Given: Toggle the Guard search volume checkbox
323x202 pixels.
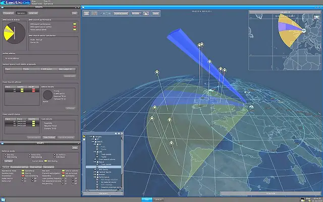Looking at the screenshot, I should [x=96, y=161].
